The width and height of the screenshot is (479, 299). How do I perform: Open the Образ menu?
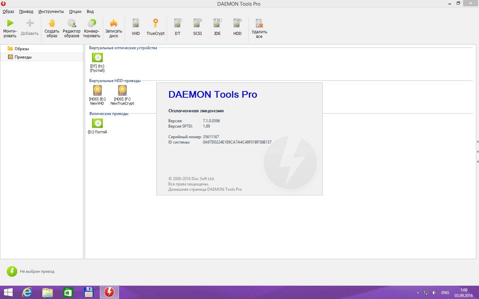pyautogui.click(x=8, y=11)
